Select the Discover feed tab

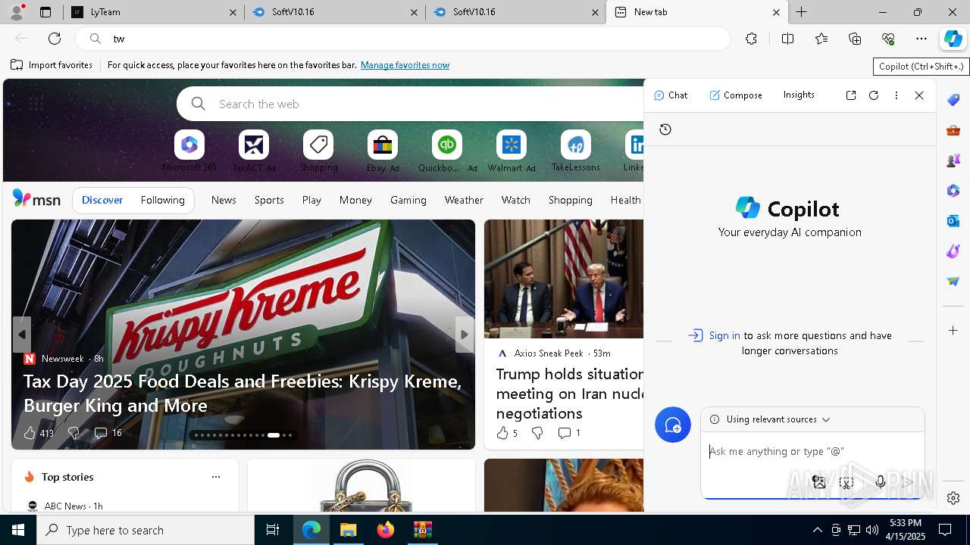click(x=102, y=201)
